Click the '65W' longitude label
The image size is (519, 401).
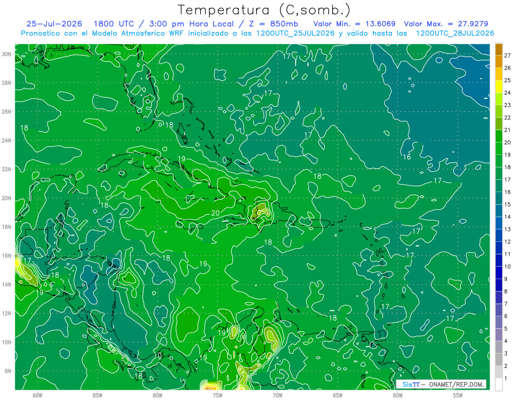[338, 396]
